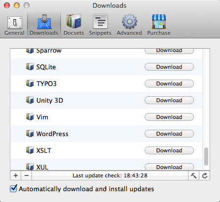Select the XSLT row label
The image size is (220, 202).
pos(44,150)
